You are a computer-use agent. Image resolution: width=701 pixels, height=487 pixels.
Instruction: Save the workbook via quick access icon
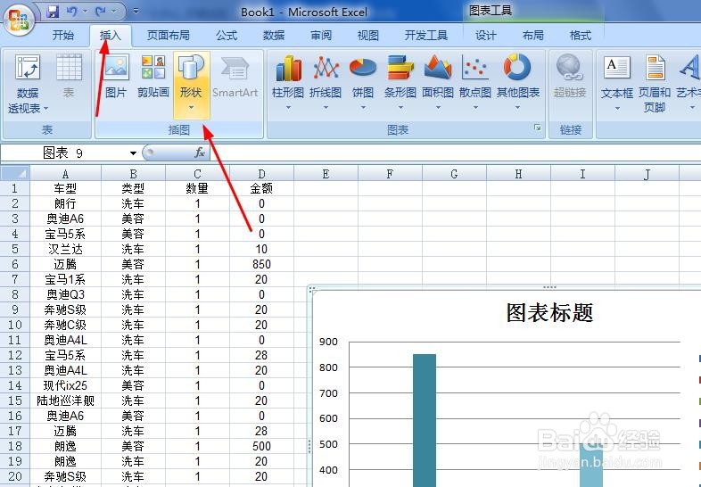point(54,12)
